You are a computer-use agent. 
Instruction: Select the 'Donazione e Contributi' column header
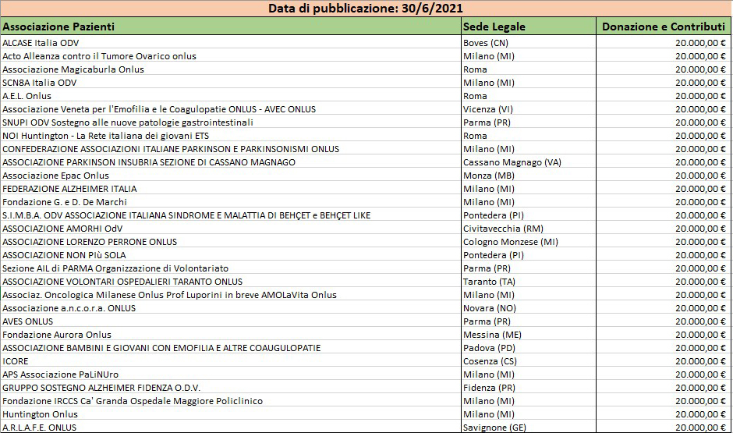click(663, 27)
